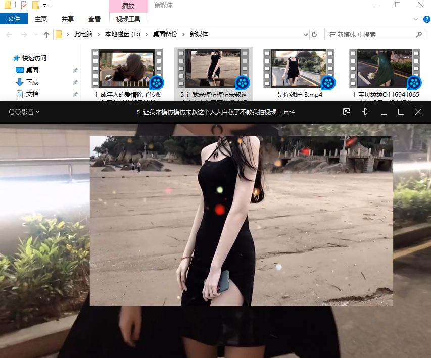Focus the 在 新媒体 中搜索 search box
431x358 pixels.
pyautogui.click(x=375, y=35)
